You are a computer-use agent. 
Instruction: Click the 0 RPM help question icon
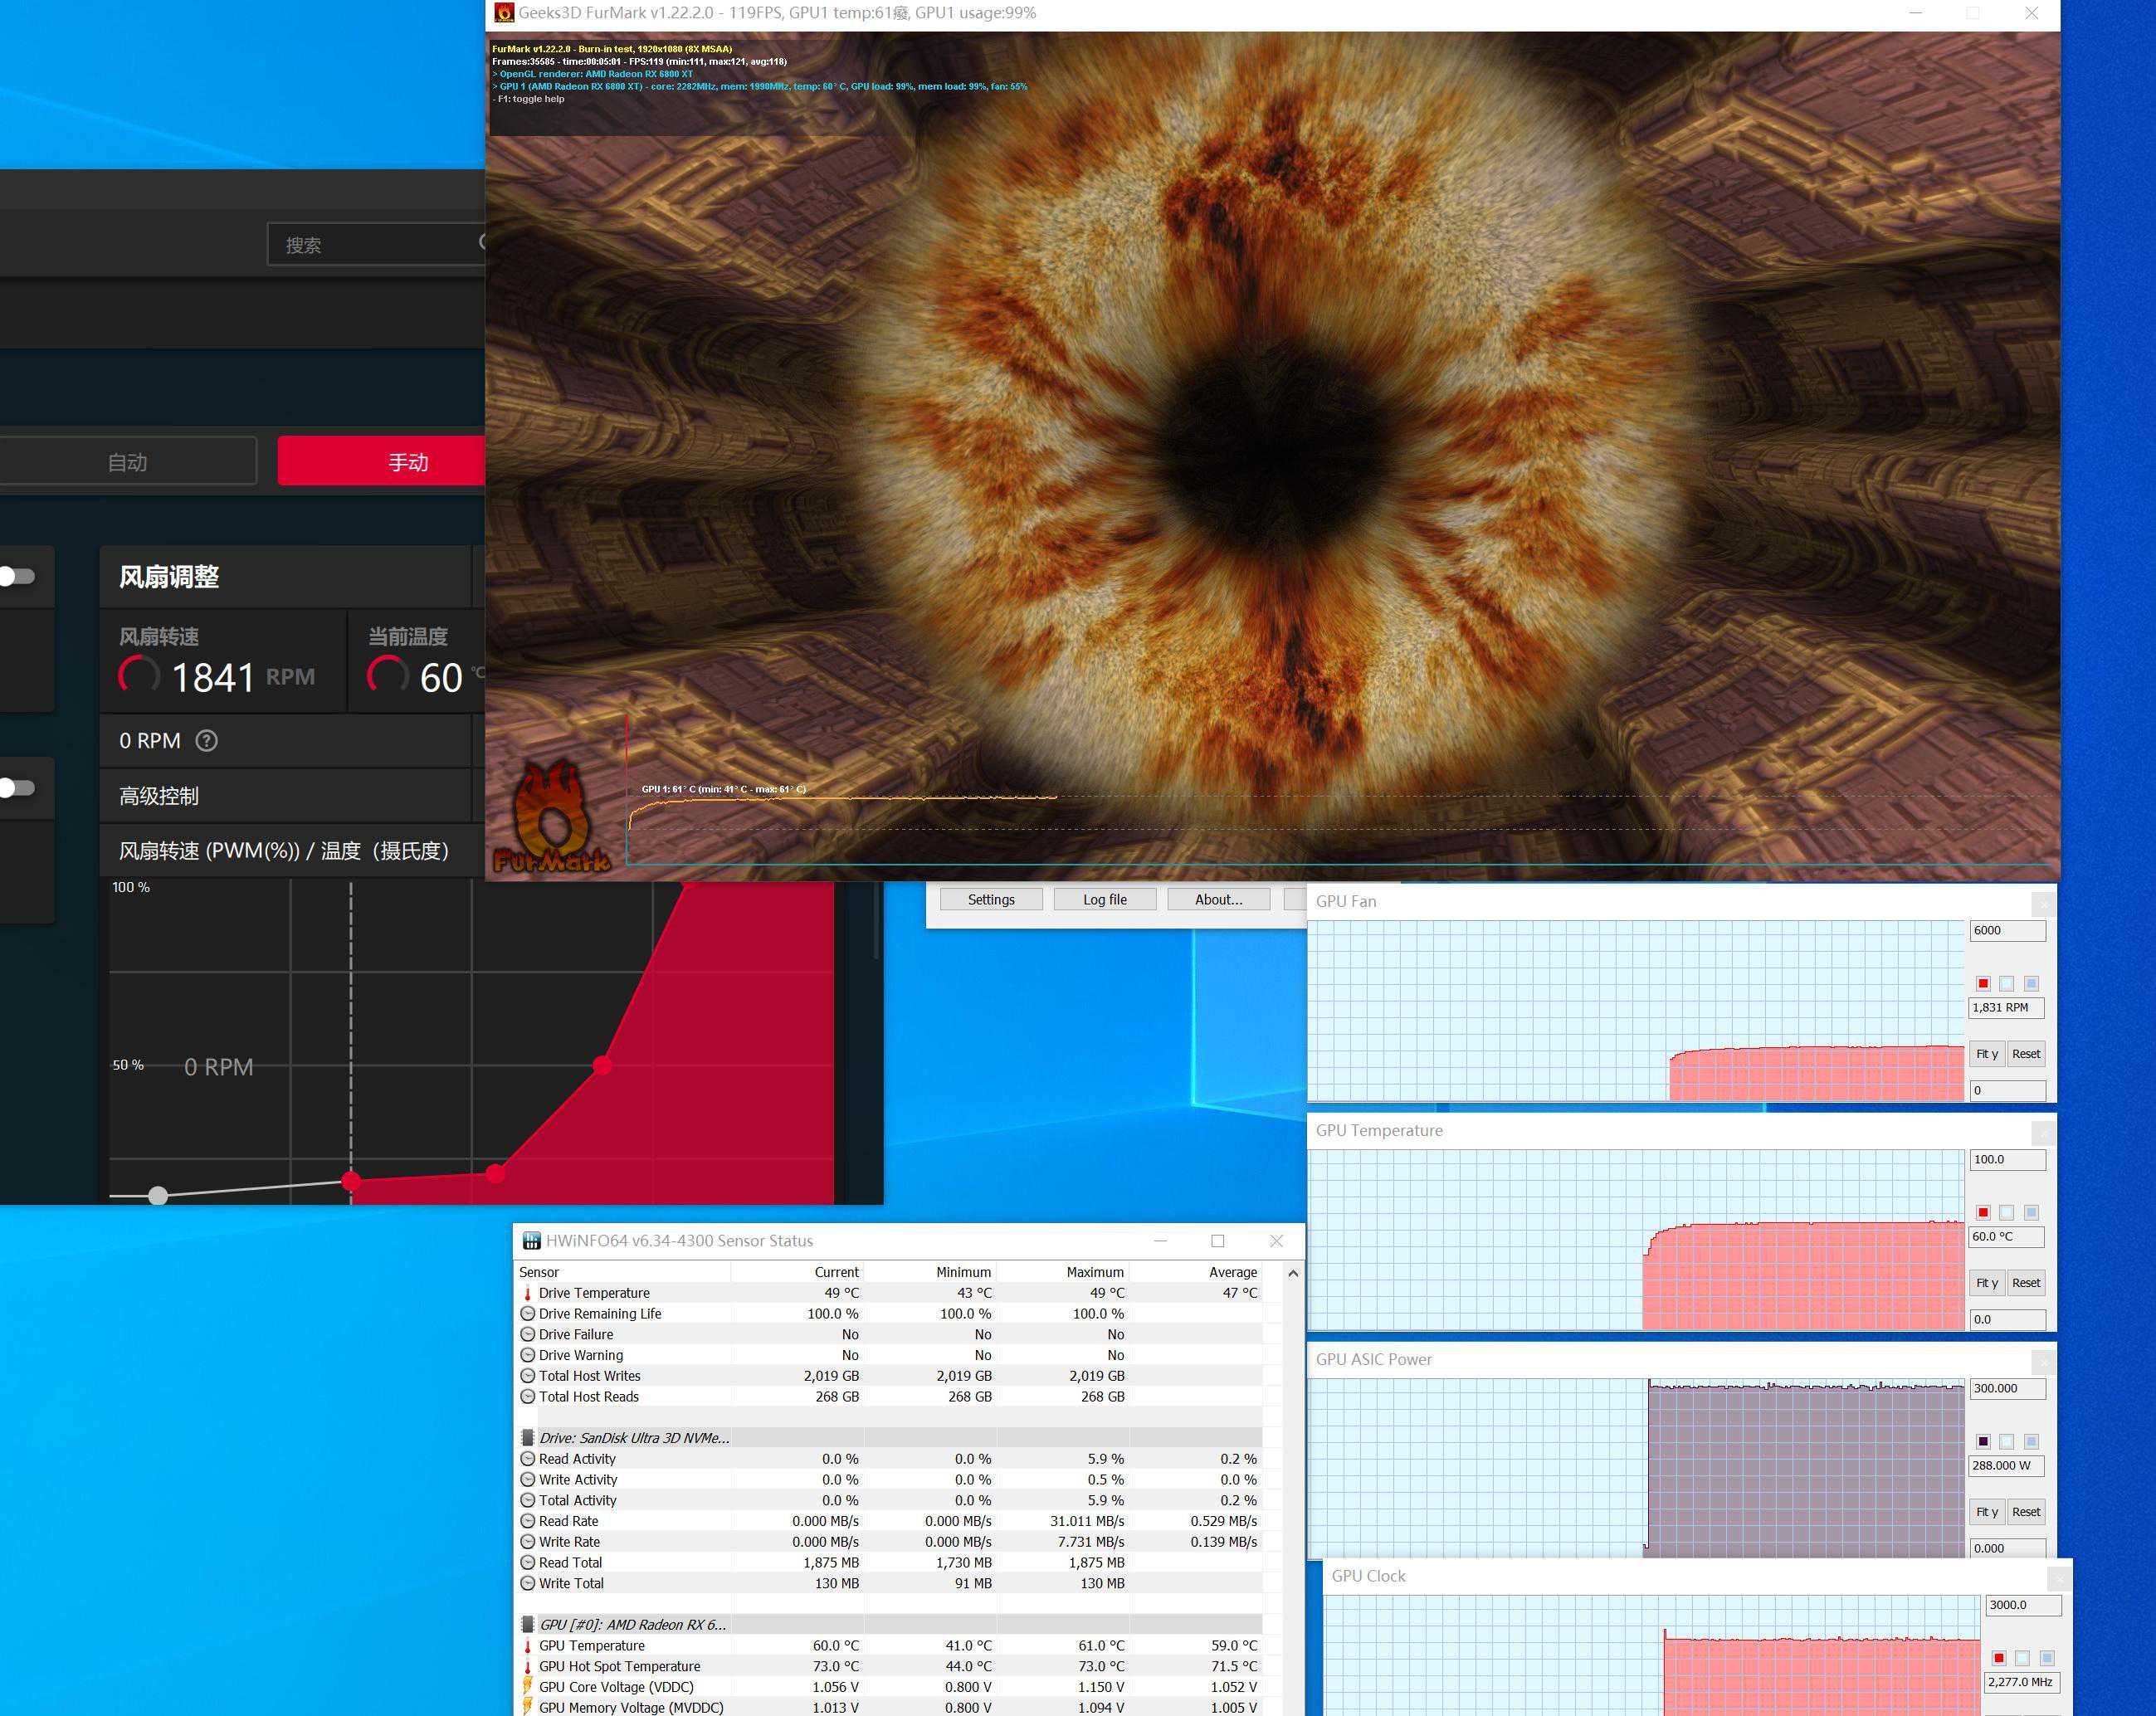[206, 741]
